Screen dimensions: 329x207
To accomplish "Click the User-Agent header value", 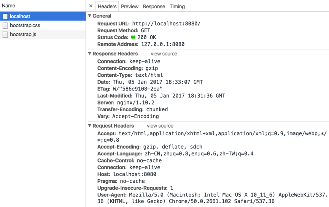I will coord(228,195).
